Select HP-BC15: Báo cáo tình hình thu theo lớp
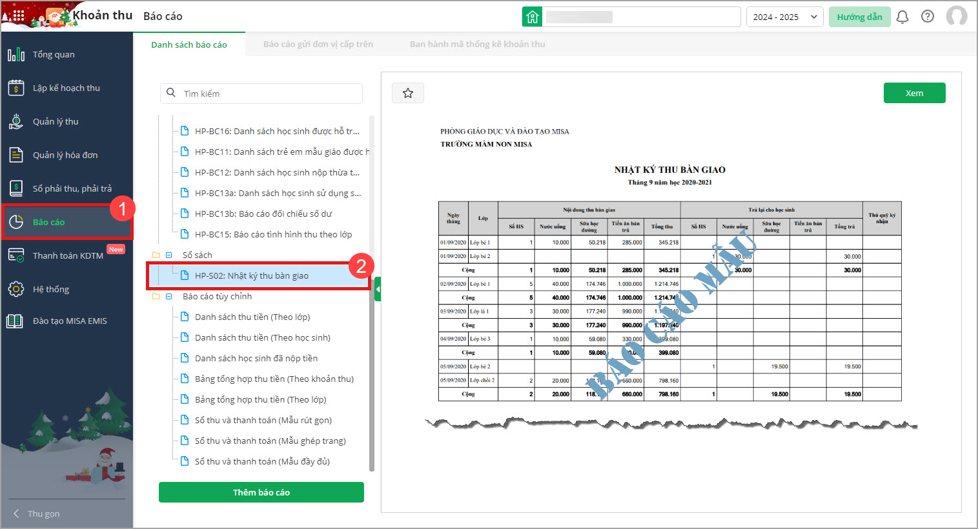978x529 pixels. [x=274, y=234]
